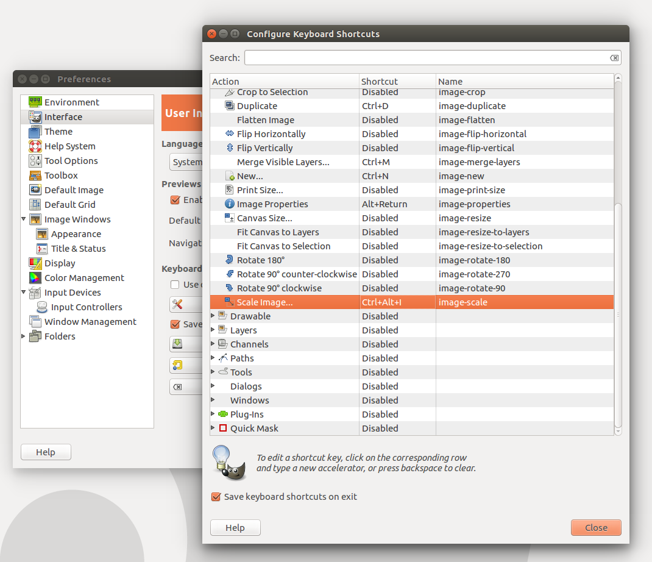Viewport: 652px width, 562px height.
Task: Select Fit Canvas to Selection row
Action: coord(412,246)
